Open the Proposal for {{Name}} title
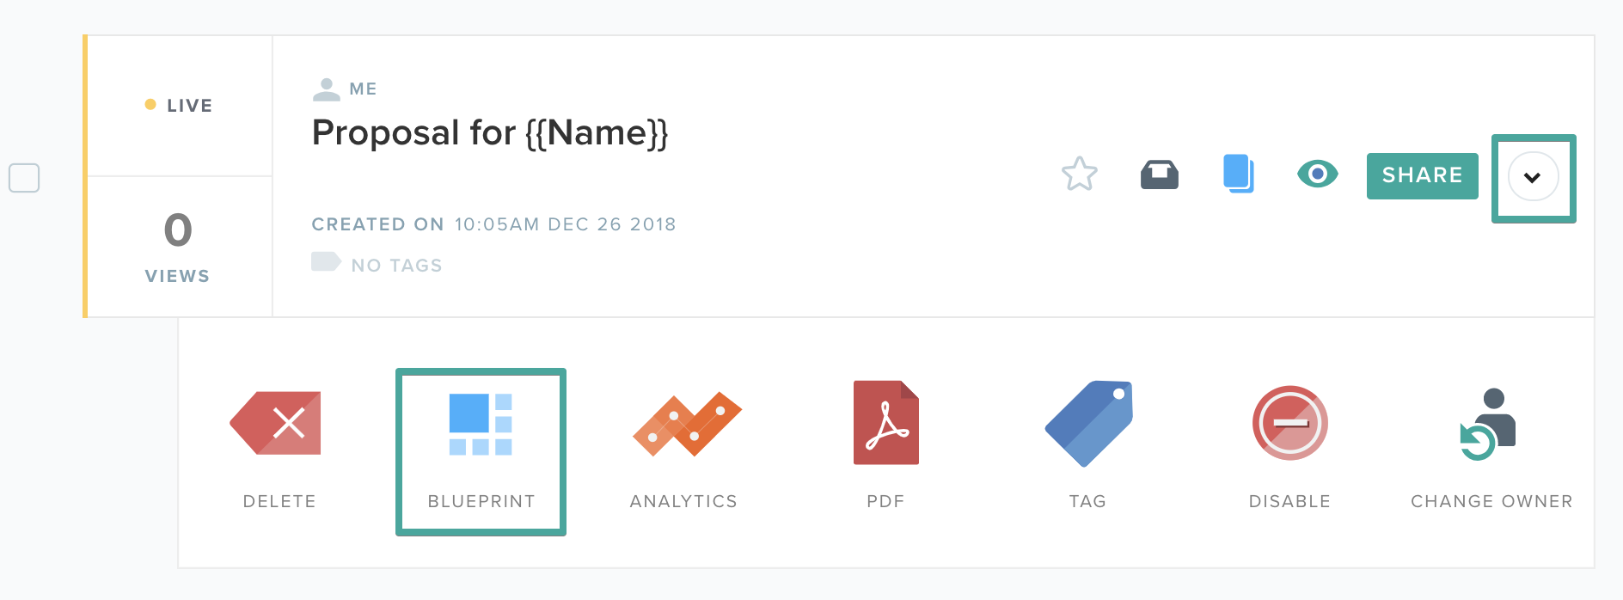Image resolution: width=1623 pixels, height=600 pixels. (490, 133)
